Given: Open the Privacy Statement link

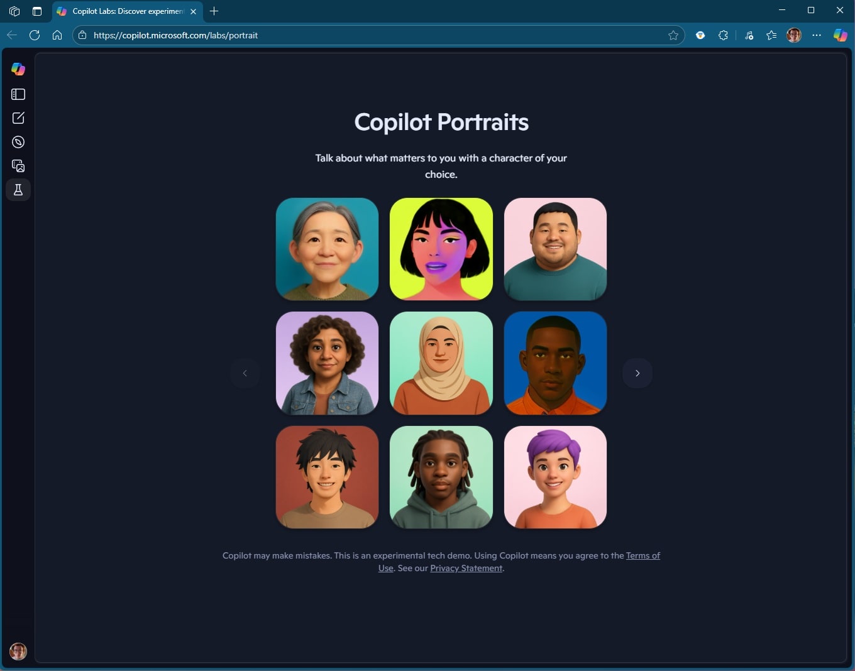Looking at the screenshot, I should click(x=466, y=568).
